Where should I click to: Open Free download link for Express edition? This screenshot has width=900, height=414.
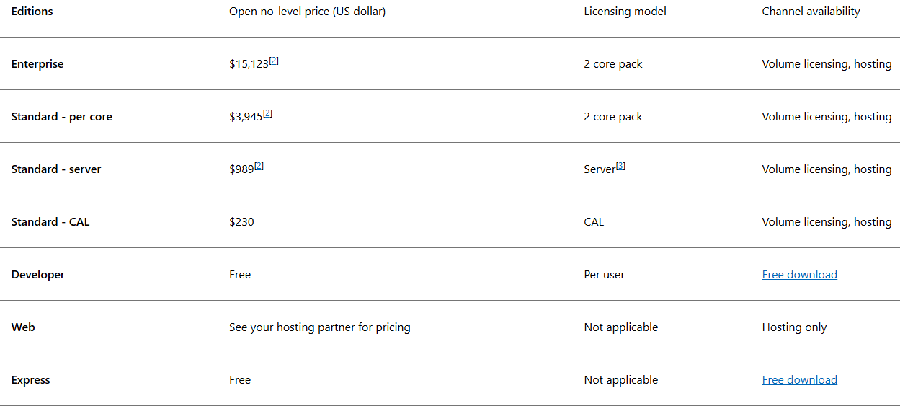799,380
